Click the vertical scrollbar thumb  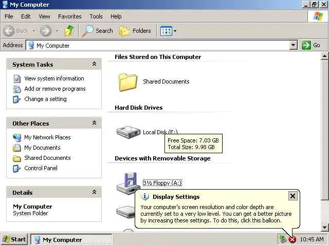pyautogui.click(x=324, y=130)
